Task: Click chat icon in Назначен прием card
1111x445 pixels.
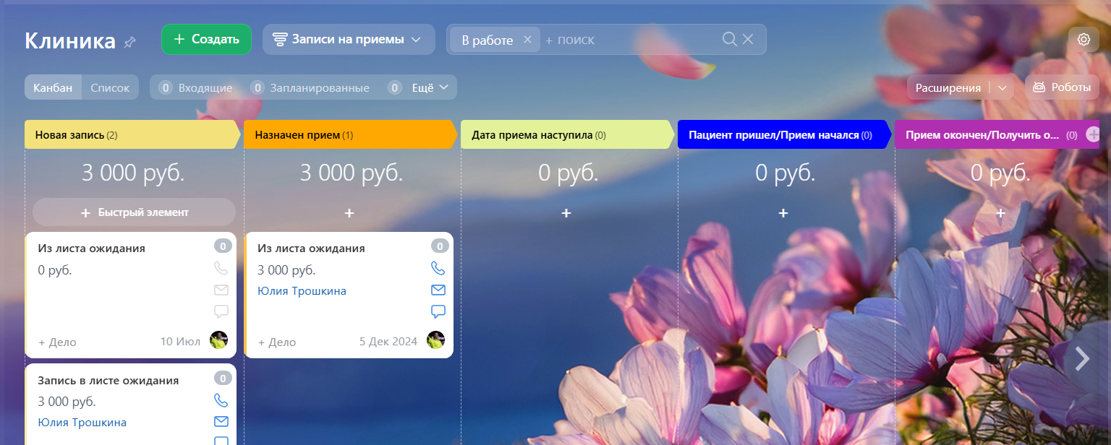Action: 438,311
